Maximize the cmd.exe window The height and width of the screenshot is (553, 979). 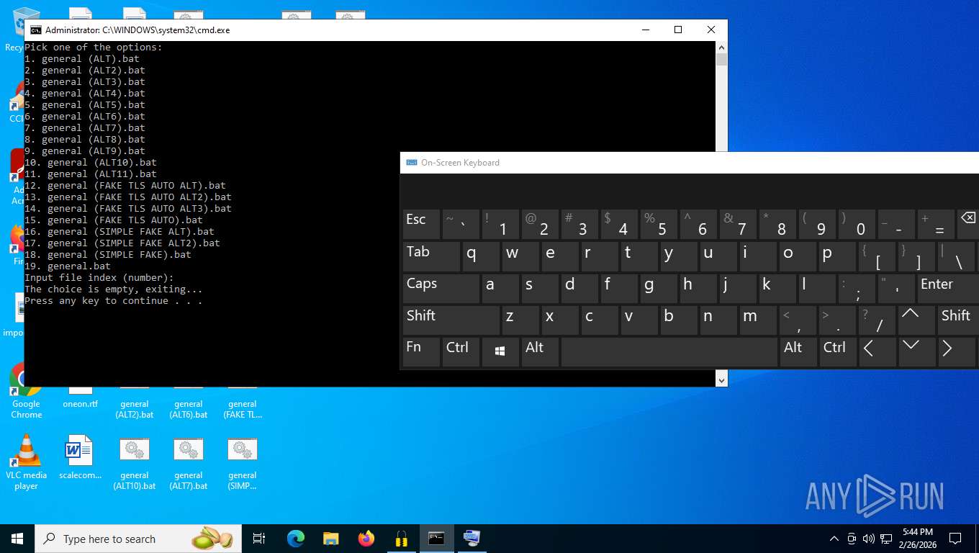tap(677, 30)
